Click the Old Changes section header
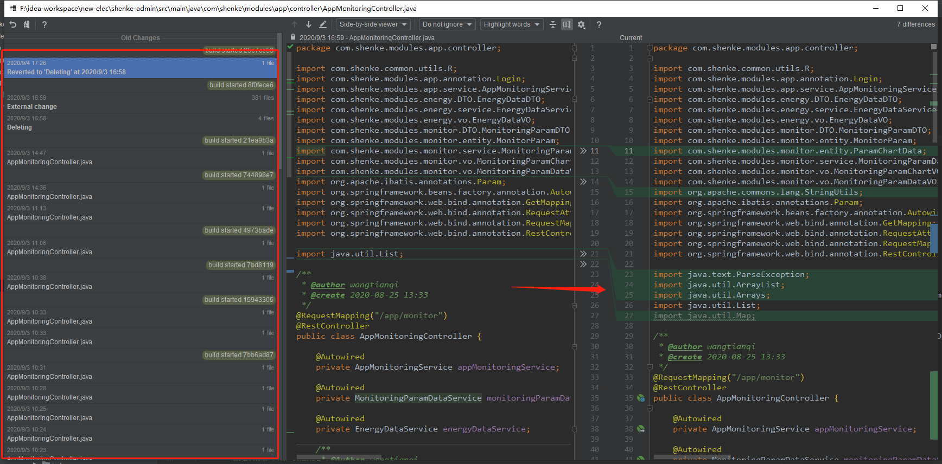The width and height of the screenshot is (942, 464). 140,38
